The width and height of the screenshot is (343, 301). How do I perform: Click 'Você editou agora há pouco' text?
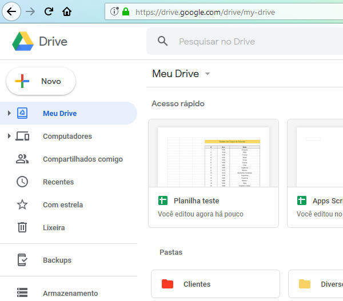201,214
